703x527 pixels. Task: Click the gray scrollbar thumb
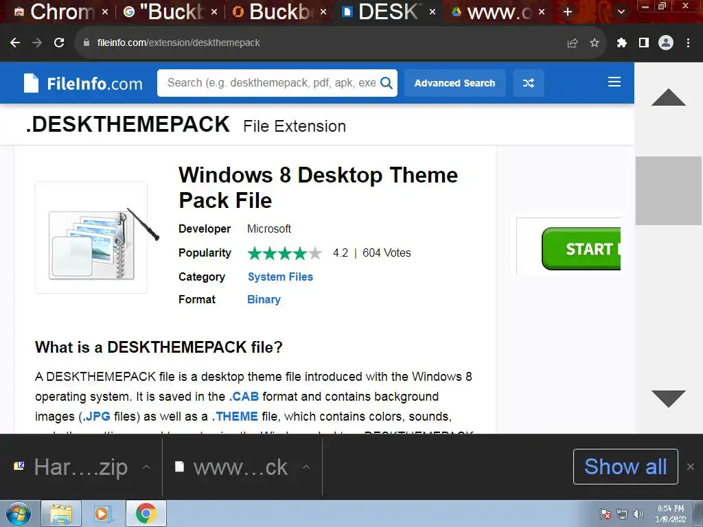(x=669, y=191)
